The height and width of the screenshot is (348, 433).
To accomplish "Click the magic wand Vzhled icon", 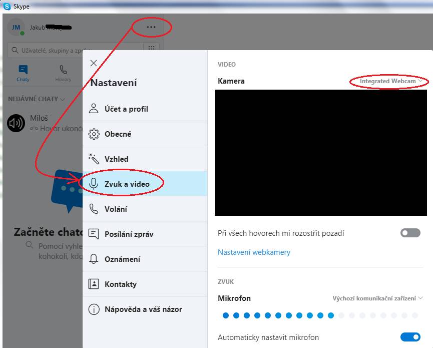I will pos(94,159).
